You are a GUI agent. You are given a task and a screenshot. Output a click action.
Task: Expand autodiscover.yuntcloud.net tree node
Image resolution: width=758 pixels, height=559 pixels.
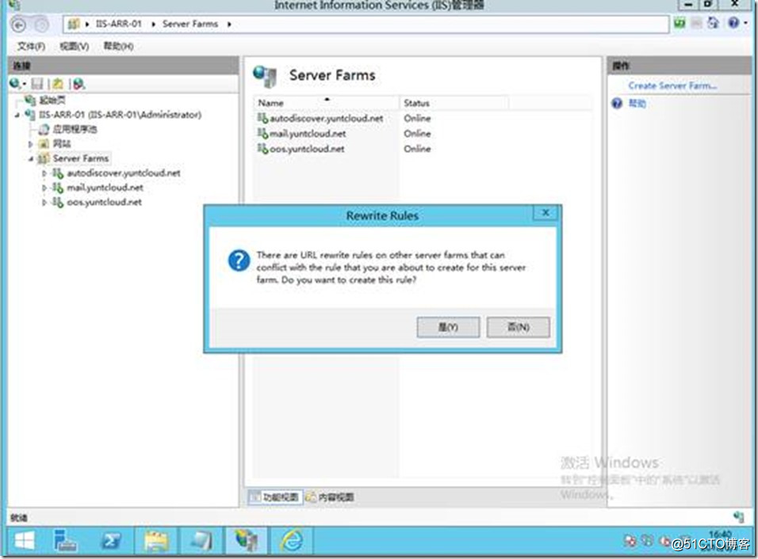click(44, 173)
